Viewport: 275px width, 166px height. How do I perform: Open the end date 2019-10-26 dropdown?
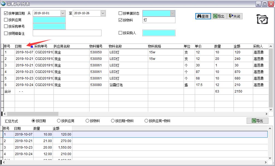click(x=103, y=13)
